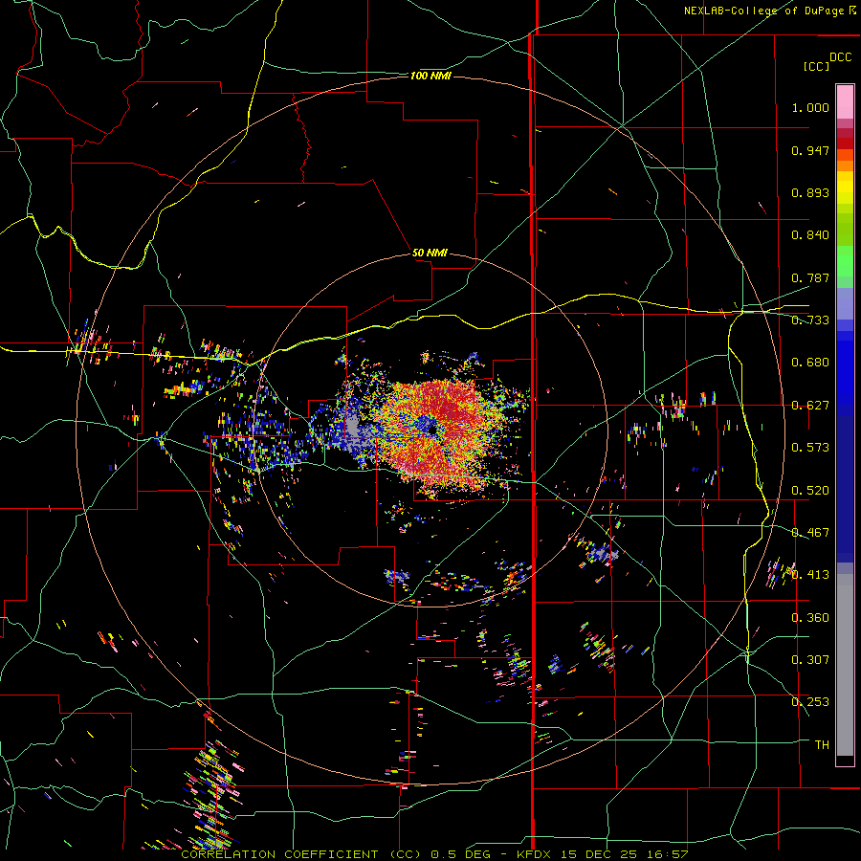This screenshot has height=861, width=861.
Task: Click the 0.467 scale value
Action: tap(810, 533)
